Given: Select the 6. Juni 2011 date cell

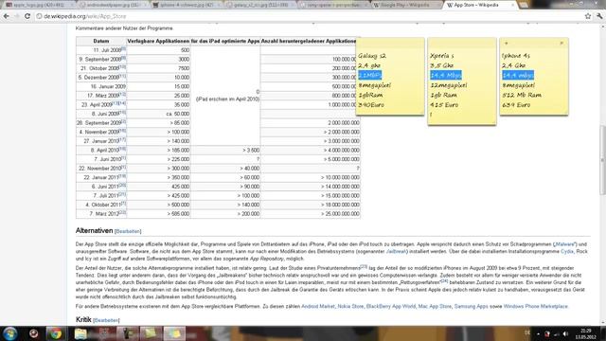Looking at the screenshot, I should [101, 187].
